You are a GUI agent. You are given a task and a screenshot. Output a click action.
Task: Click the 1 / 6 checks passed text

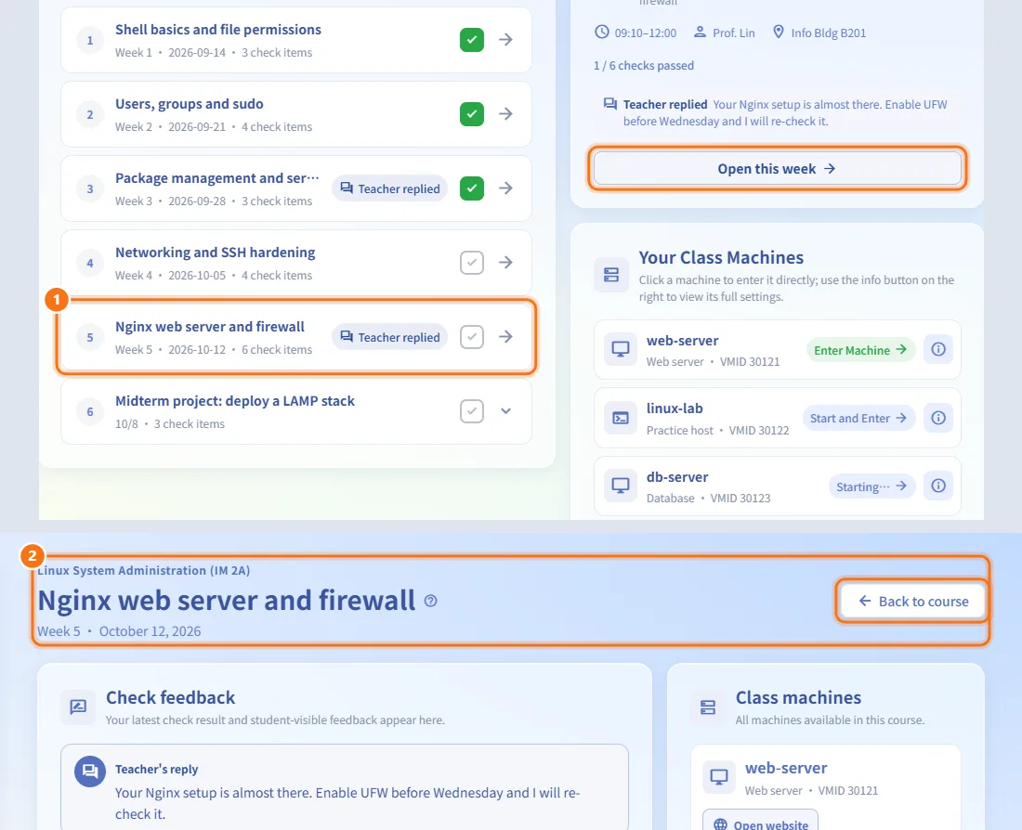coord(643,65)
